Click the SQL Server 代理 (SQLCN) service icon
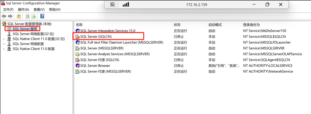The image size is (311, 114). click(x=78, y=60)
